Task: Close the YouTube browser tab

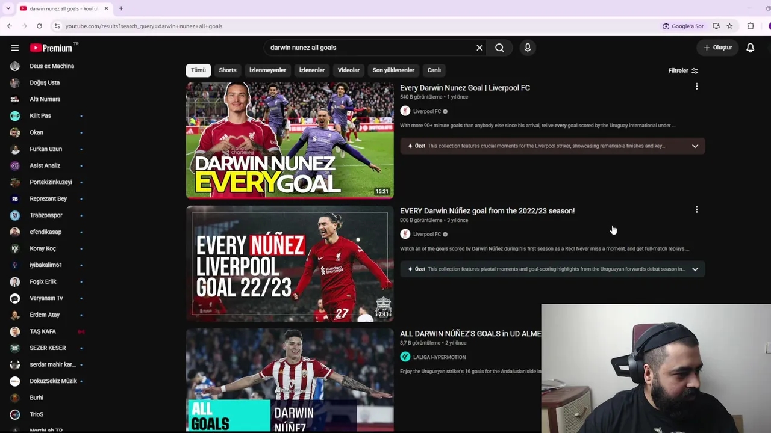Action: (x=106, y=8)
